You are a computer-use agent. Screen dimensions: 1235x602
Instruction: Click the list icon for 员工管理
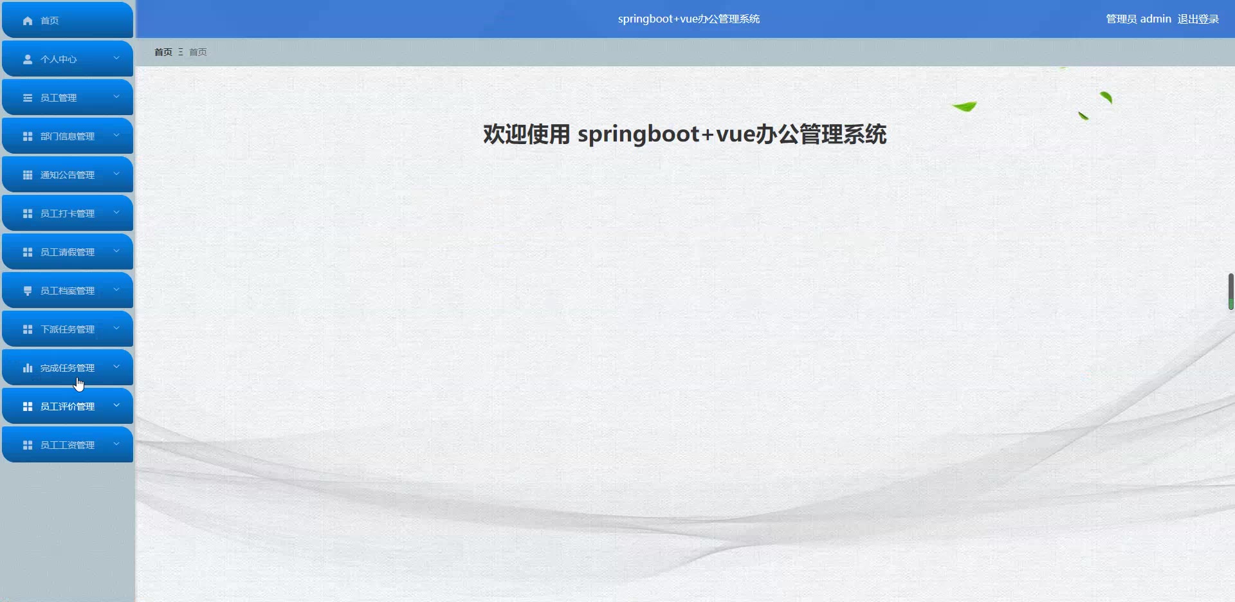click(28, 98)
